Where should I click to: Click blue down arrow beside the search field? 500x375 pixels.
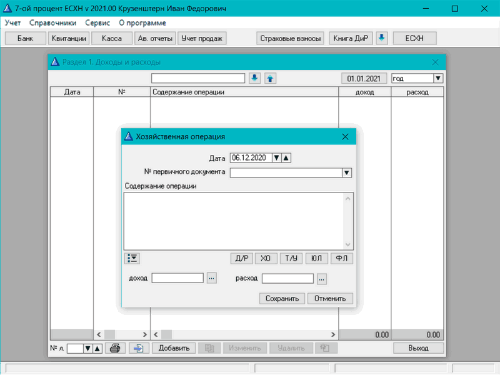[x=254, y=78]
